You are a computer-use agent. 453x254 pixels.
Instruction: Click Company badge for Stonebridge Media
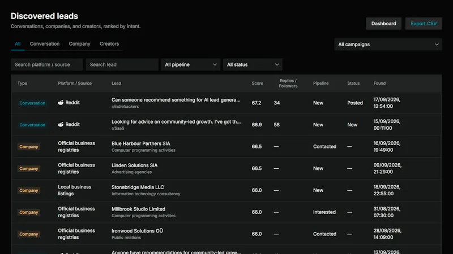point(29,190)
